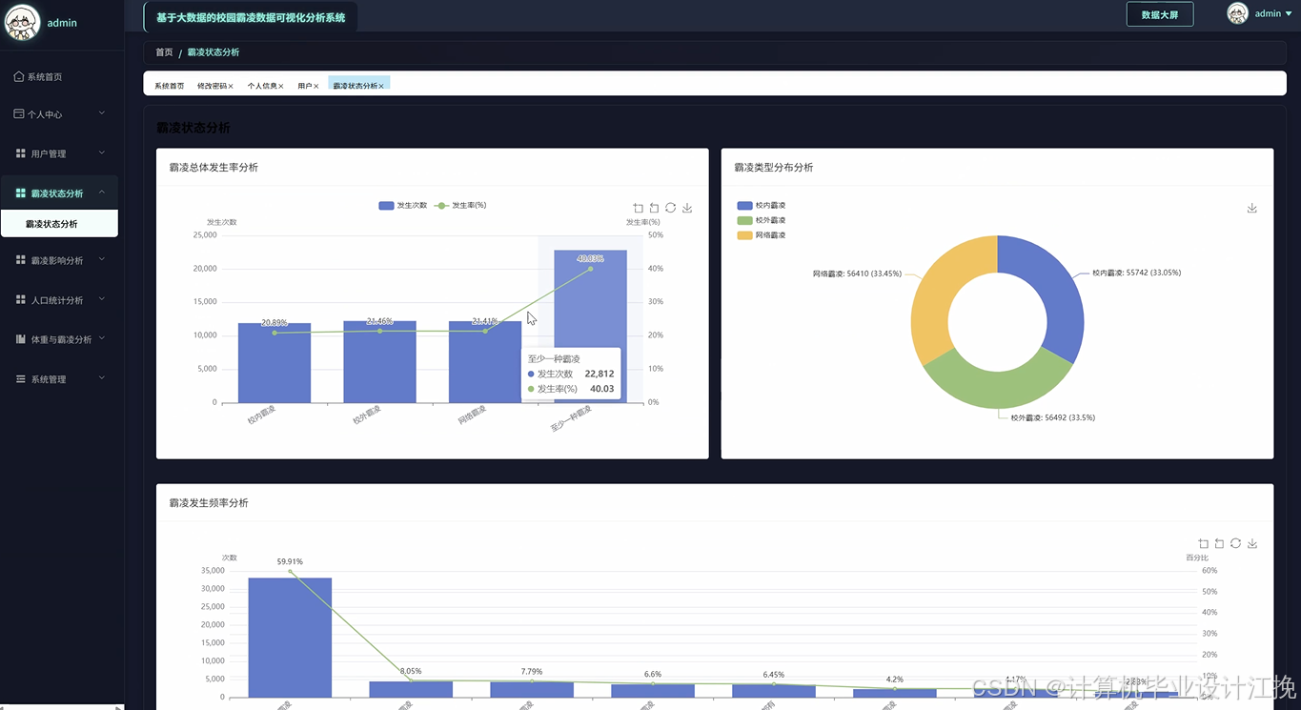The image size is (1301, 710).
Task: Click the sidebar admin avatar image
Action: click(23, 22)
